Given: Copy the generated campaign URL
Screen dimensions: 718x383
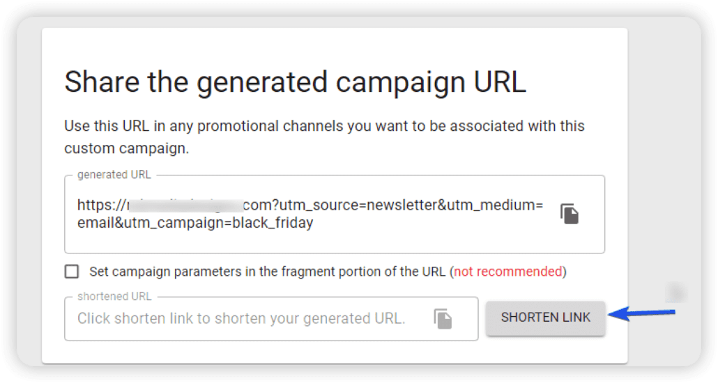Looking at the screenshot, I should coord(570,214).
